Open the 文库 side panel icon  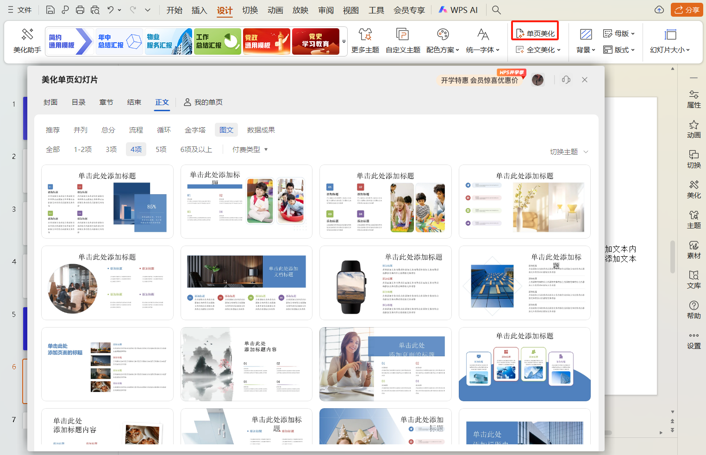point(694,280)
